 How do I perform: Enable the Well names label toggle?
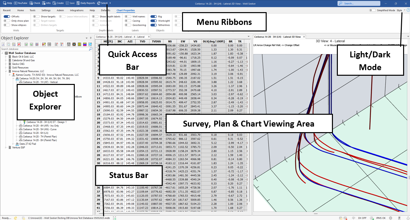(128, 16)
